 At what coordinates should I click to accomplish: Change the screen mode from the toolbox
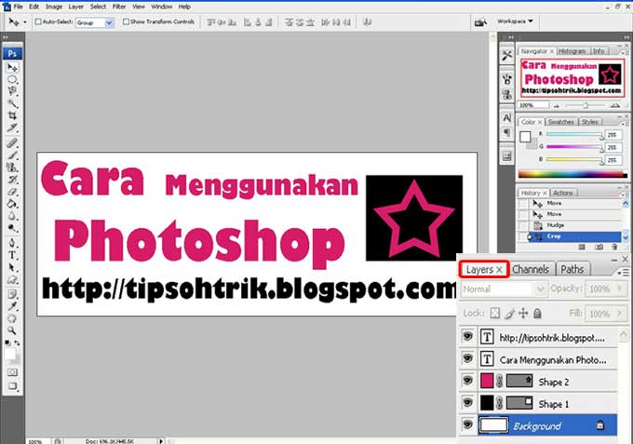(12, 386)
